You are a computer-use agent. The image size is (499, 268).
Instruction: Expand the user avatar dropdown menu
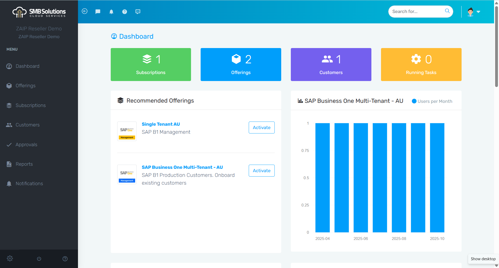pyautogui.click(x=474, y=12)
